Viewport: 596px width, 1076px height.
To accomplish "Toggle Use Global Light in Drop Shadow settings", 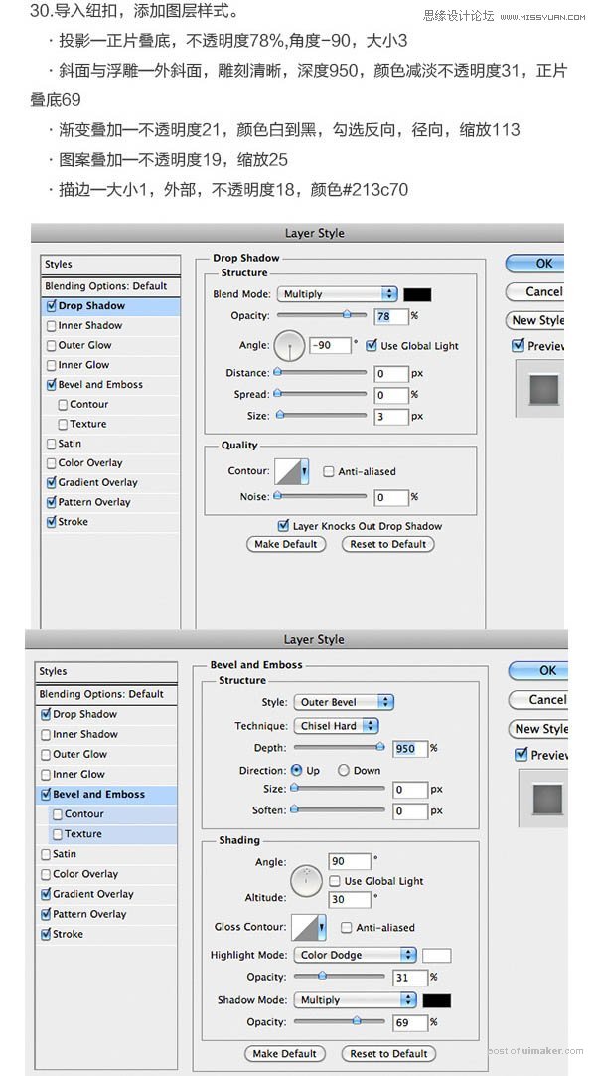I will point(372,346).
